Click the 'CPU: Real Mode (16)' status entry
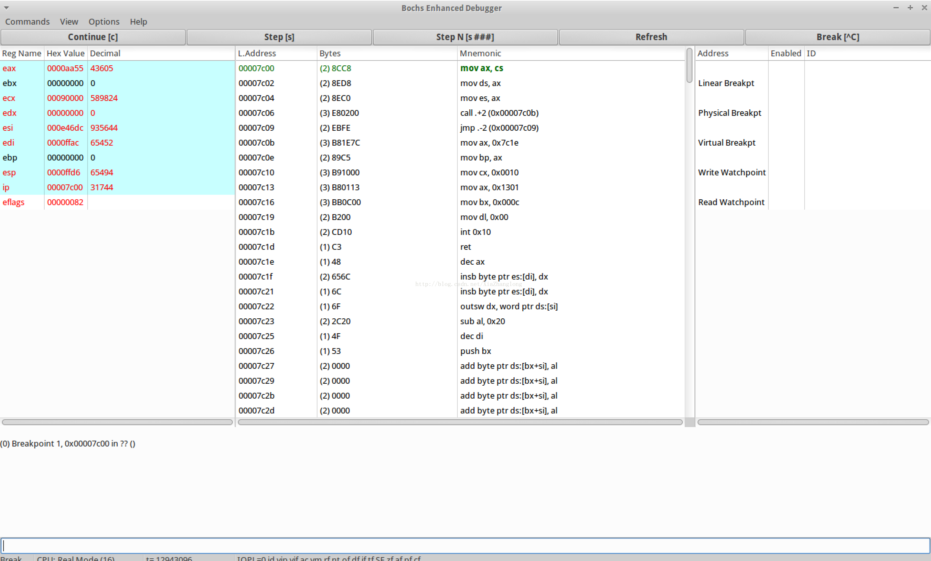 (x=76, y=558)
